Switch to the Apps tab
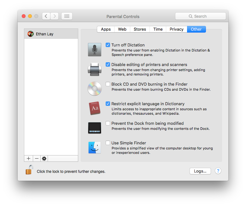This screenshot has height=206, width=246. [106, 29]
